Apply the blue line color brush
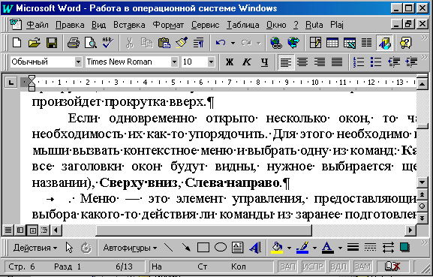This screenshot has width=433, height=277. 302,248
